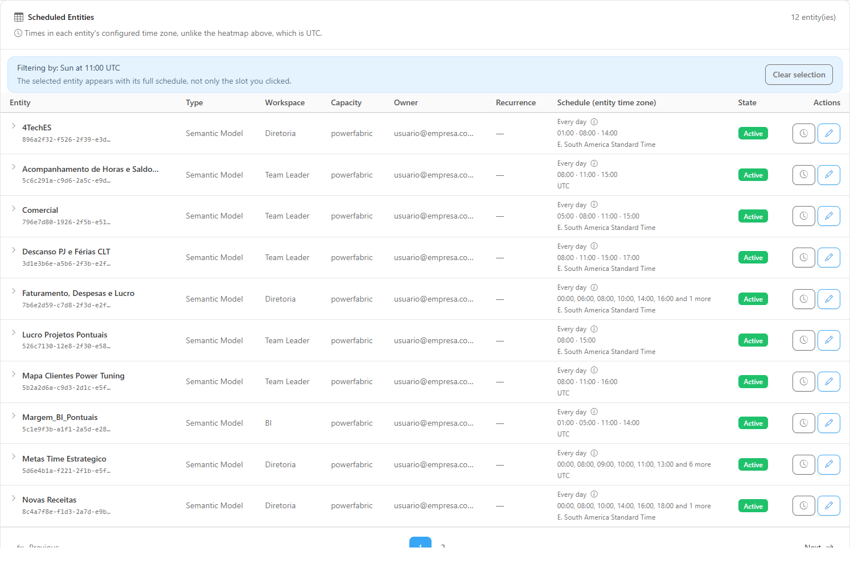Image resolution: width=850 pixels, height=564 pixels.
Task: Expand Lucro Projetos Pontuais row
Action: click(x=14, y=333)
